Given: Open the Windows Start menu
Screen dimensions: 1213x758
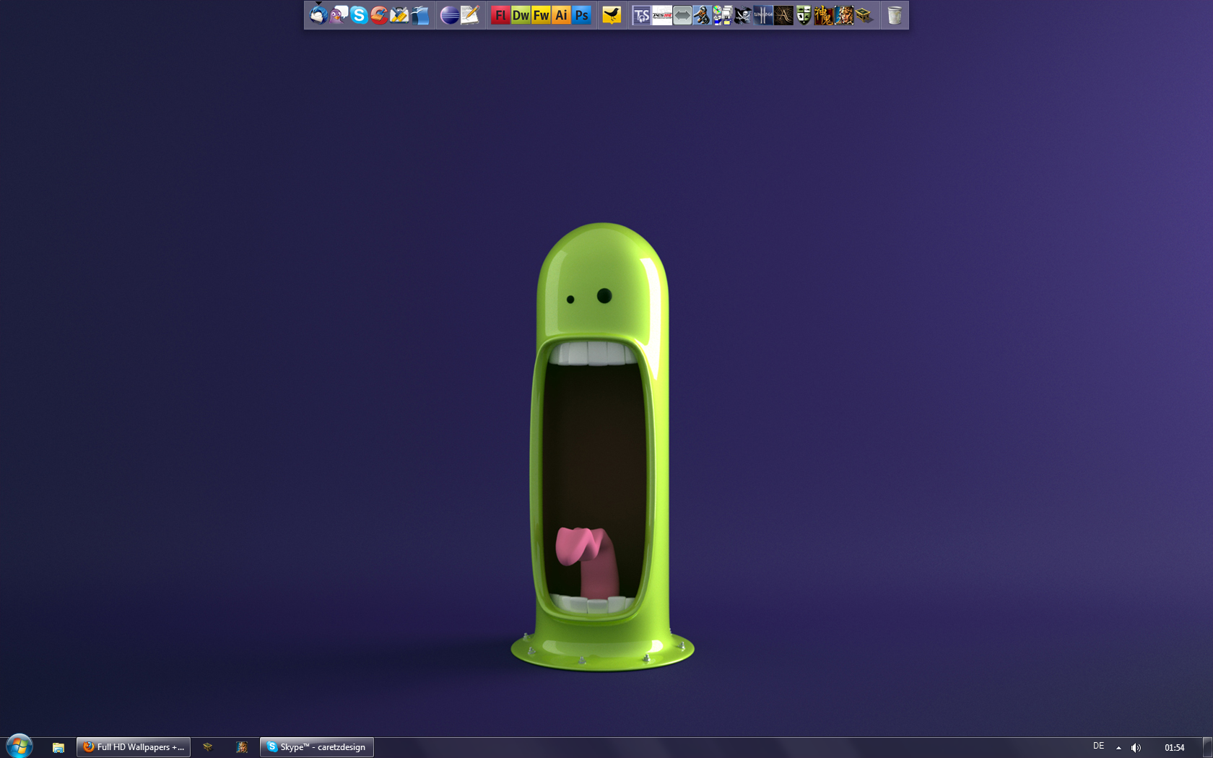Looking at the screenshot, I should [x=19, y=746].
